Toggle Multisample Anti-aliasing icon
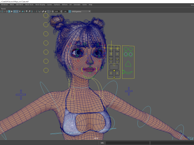The height and width of the screenshot is (145, 194). (32, 11)
